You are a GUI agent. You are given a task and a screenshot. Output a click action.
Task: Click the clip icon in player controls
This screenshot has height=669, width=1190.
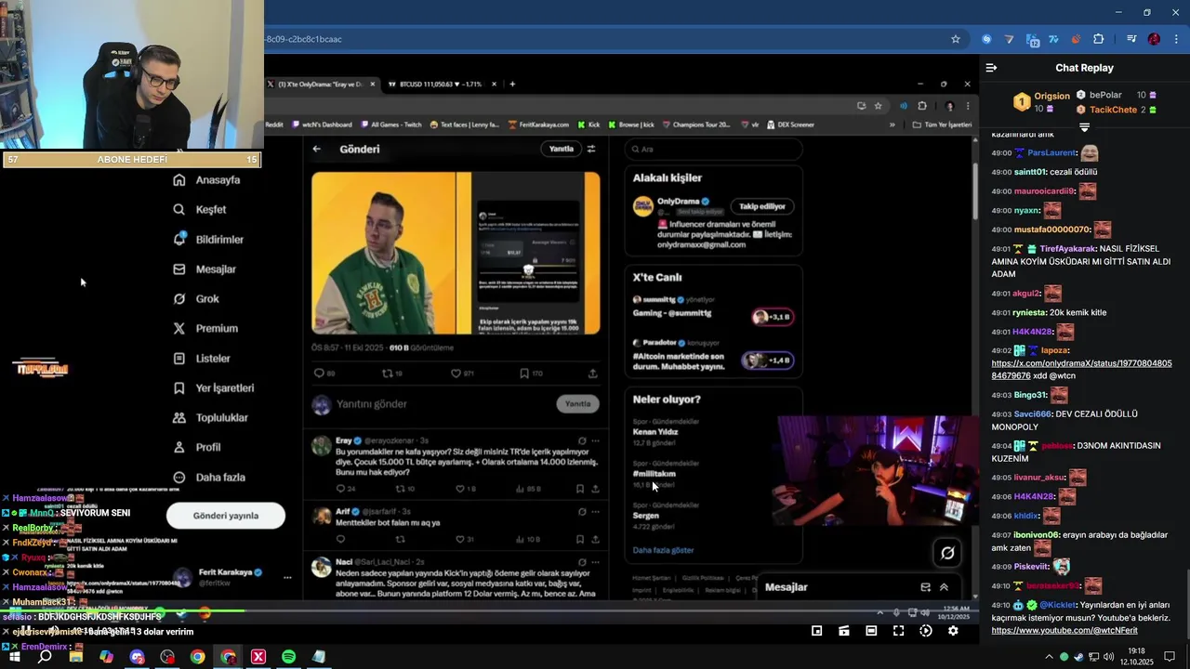point(843,631)
